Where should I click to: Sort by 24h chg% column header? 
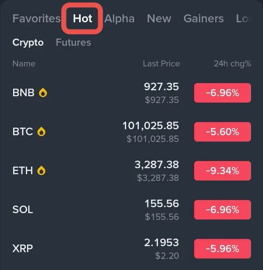coord(232,64)
